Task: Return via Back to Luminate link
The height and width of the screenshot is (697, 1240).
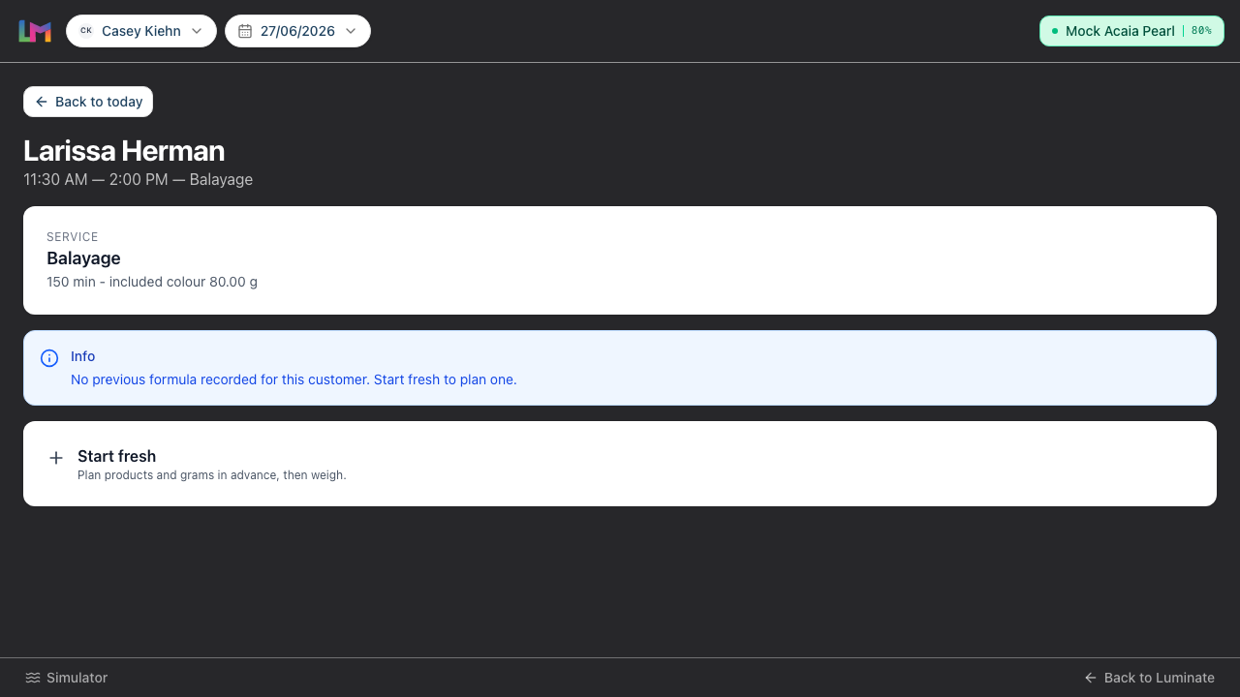Action: tap(1149, 678)
